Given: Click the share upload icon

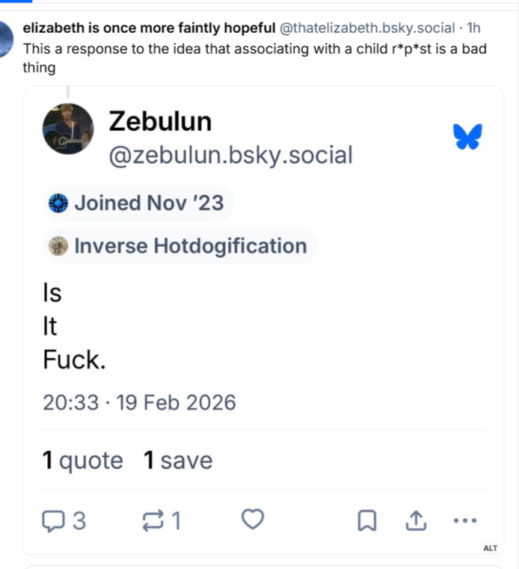Looking at the screenshot, I should pyautogui.click(x=416, y=520).
